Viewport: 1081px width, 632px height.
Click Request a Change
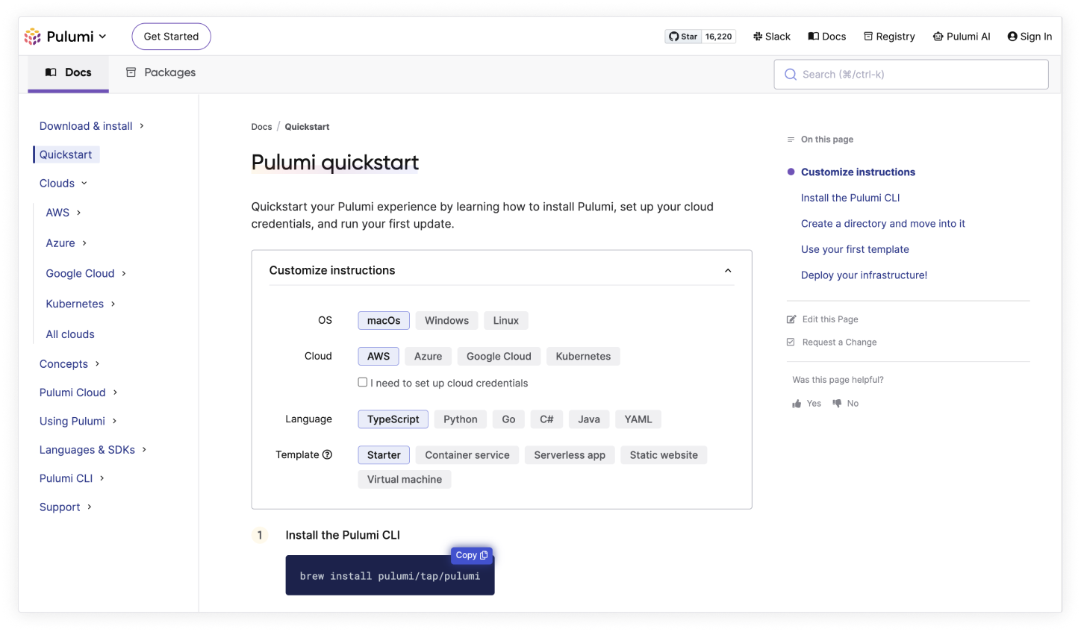click(832, 342)
